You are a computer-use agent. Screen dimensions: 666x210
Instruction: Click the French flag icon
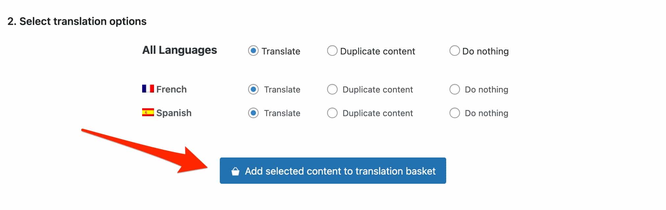(148, 89)
